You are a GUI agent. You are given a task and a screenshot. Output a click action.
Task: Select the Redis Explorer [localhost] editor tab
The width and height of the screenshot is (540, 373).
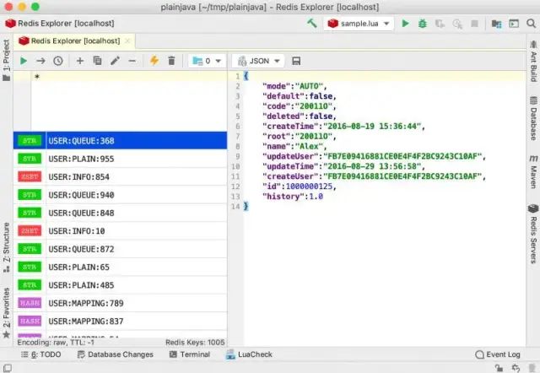pyautogui.click(x=74, y=41)
